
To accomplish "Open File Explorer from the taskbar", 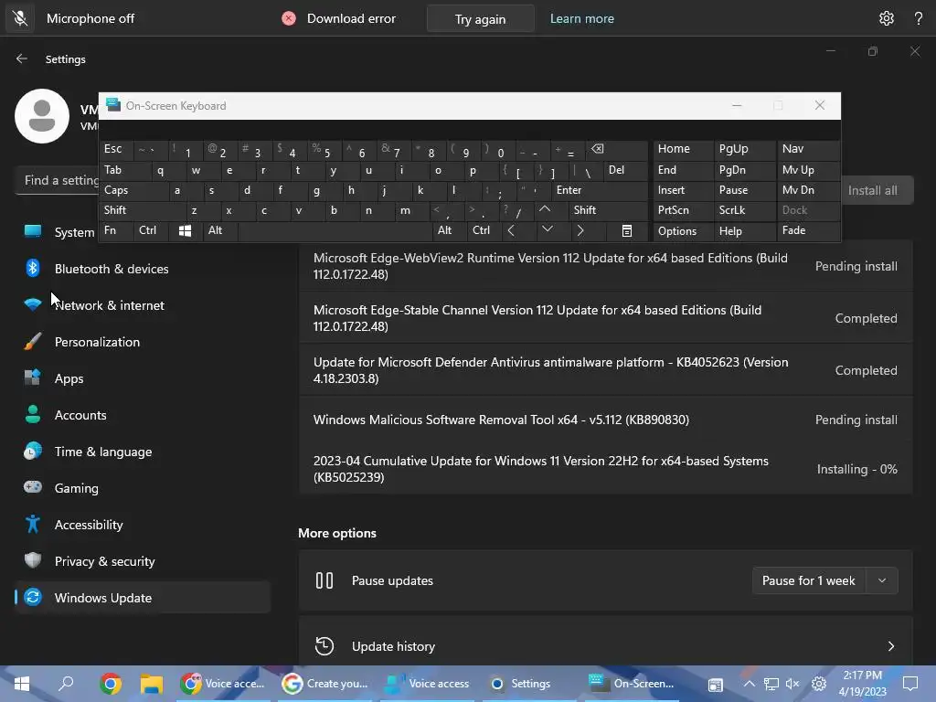I will [152, 684].
